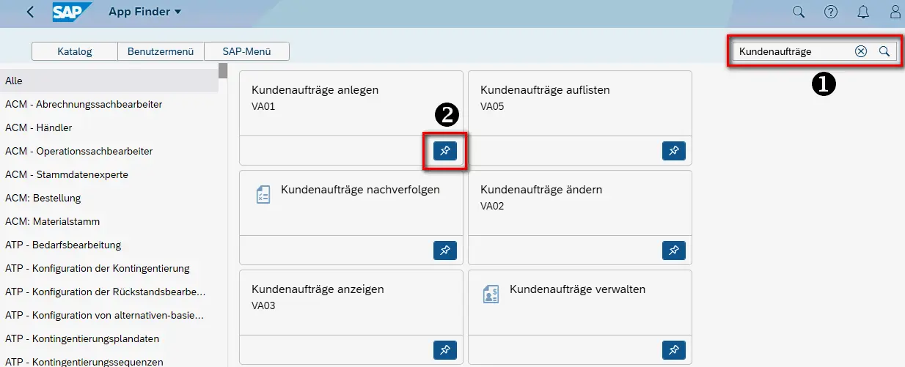Pin the Kundenaufträge verwalten tile
905x367 pixels.
[673, 350]
